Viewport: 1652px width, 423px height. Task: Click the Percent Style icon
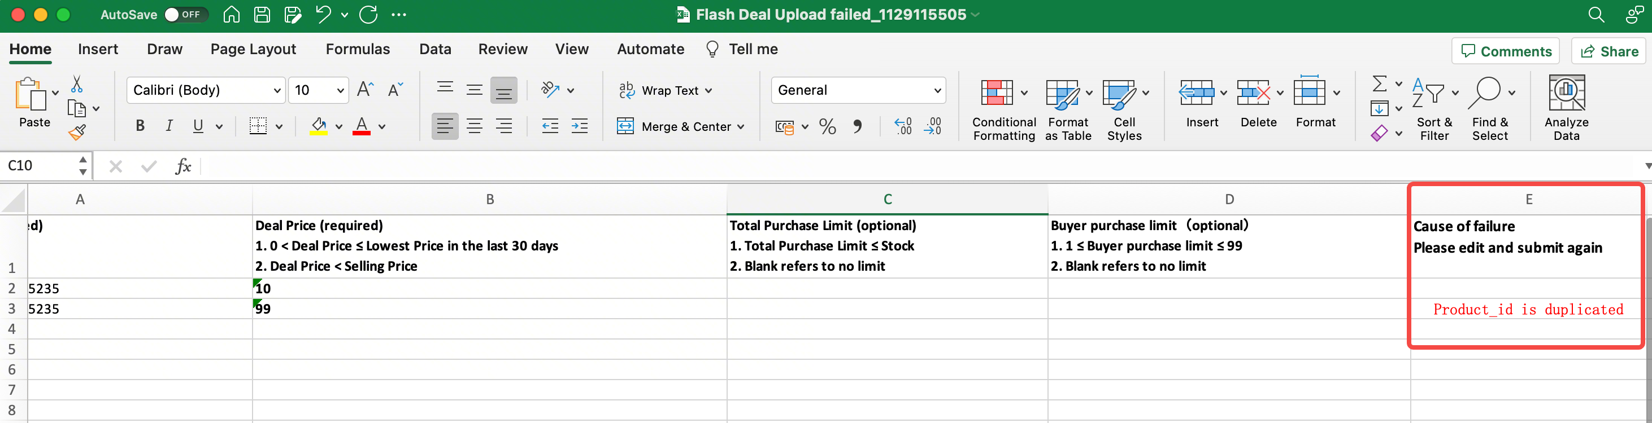pyautogui.click(x=827, y=127)
